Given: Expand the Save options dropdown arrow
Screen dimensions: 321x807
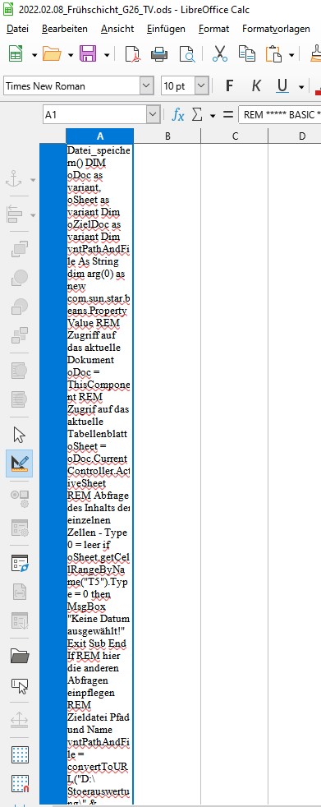Looking at the screenshot, I should click(x=107, y=54).
